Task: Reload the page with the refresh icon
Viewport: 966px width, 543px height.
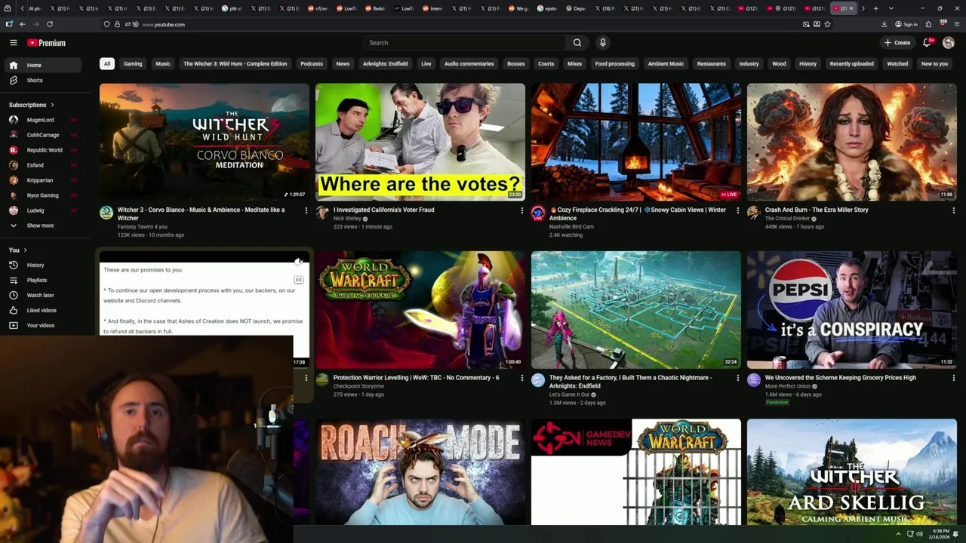Action: (x=50, y=24)
